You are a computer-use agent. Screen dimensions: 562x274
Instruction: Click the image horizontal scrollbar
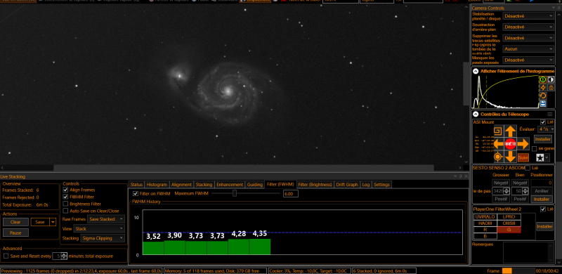244,167
